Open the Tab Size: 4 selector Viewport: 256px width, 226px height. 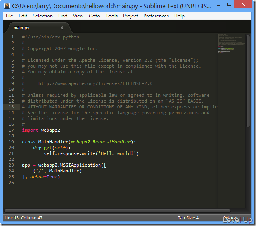point(188,218)
